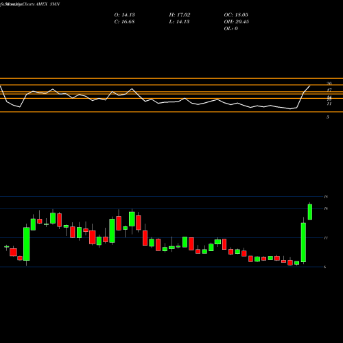343x343 pixels.
Task: Click the 6 label on candlestick price axis
Action: [325, 267]
